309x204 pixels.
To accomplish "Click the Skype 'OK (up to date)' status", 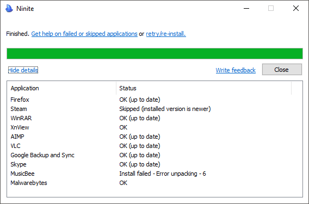I will click(140, 164).
